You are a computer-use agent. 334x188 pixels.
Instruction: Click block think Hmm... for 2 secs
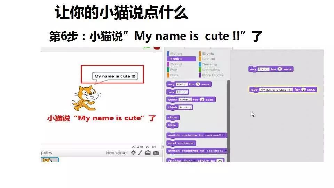pos(191,100)
